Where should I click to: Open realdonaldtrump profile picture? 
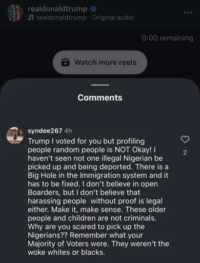(x=14, y=13)
